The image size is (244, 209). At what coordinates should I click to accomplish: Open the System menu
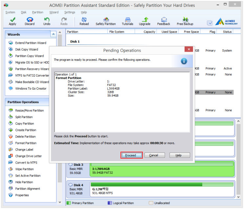coord(10,12)
